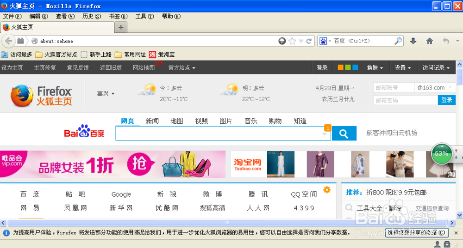The height and width of the screenshot is (248, 463).
Task: Dismiss the notification bar with X
Action: pos(456,233)
